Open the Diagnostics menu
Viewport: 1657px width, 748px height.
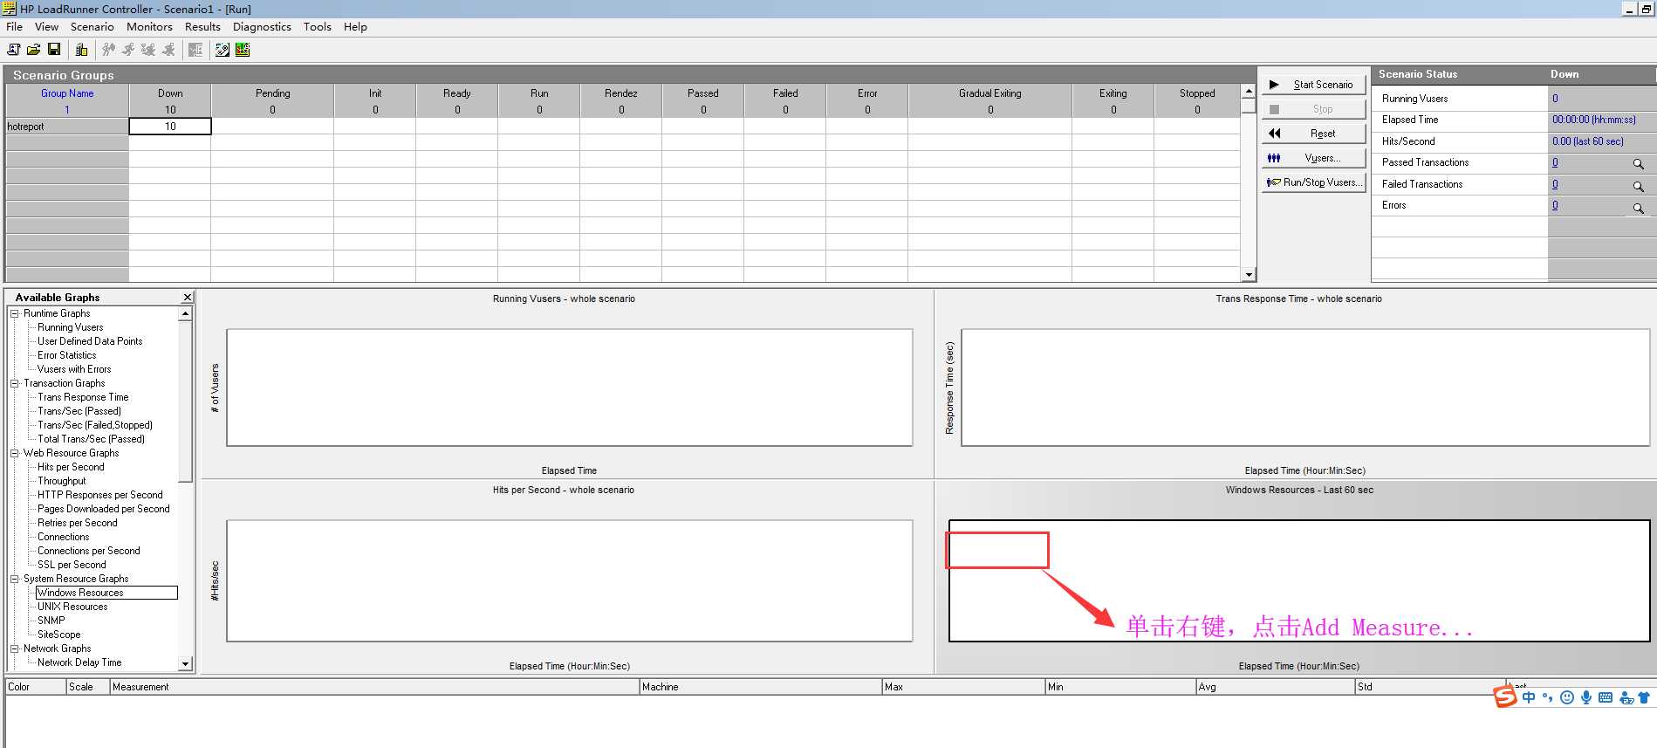tap(262, 27)
